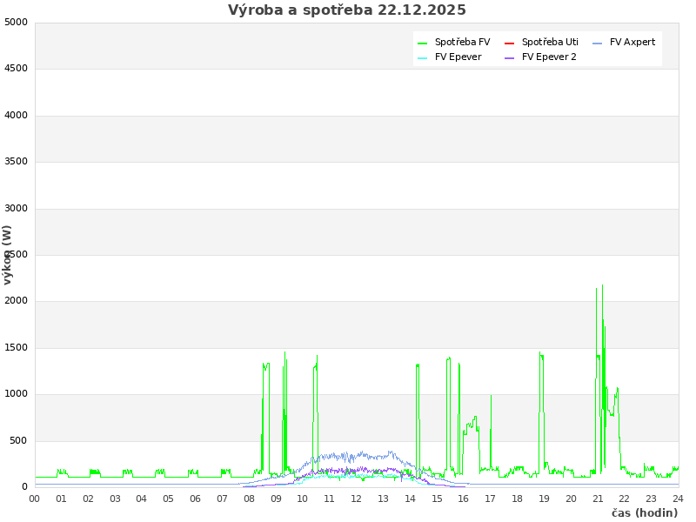Select hour 21 on the time axis
The image size is (696, 522).
598,499
